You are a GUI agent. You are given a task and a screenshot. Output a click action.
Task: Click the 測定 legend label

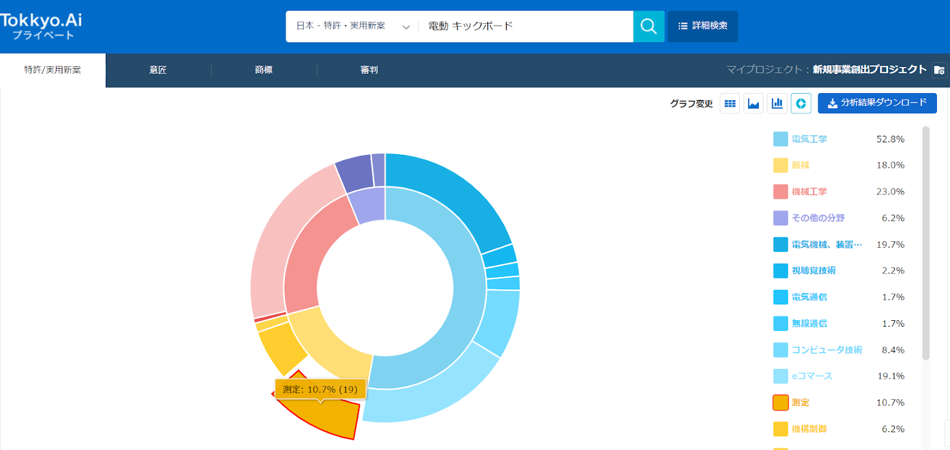pos(800,403)
